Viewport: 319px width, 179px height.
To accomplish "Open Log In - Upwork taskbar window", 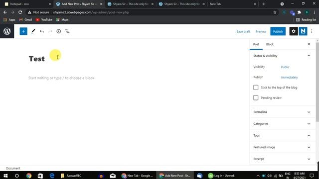I will pos(221,176).
